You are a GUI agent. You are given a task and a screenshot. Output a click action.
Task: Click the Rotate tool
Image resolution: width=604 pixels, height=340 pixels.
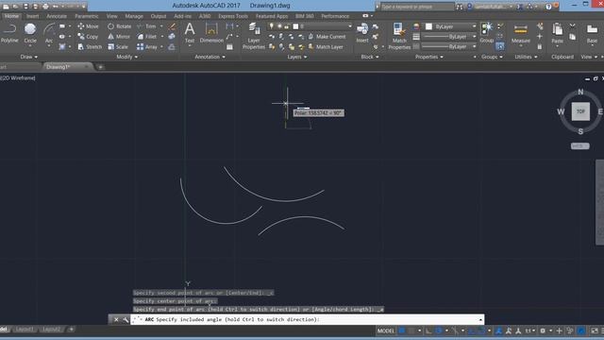point(120,26)
